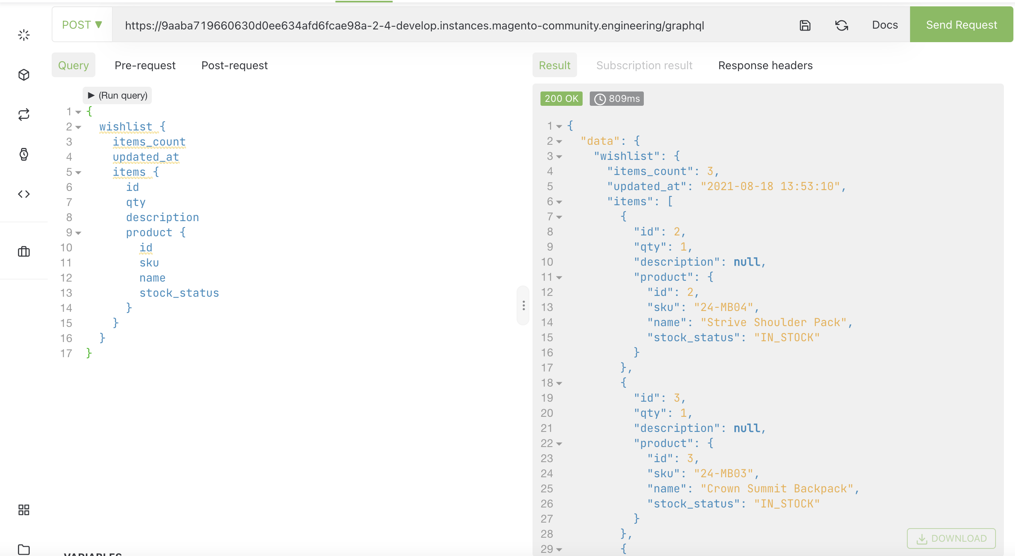Open the POST method dropdown
This screenshot has height=556, width=1015.
click(x=82, y=24)
